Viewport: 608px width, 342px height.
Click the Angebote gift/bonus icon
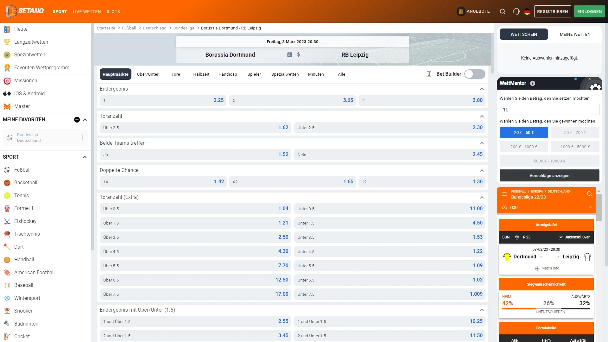(x=460, y=11)
